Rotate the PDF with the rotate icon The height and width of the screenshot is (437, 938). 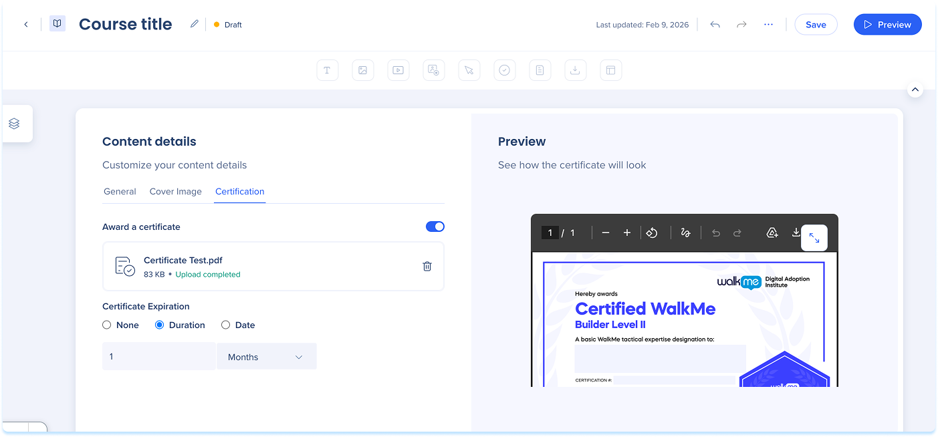(652, 233)
